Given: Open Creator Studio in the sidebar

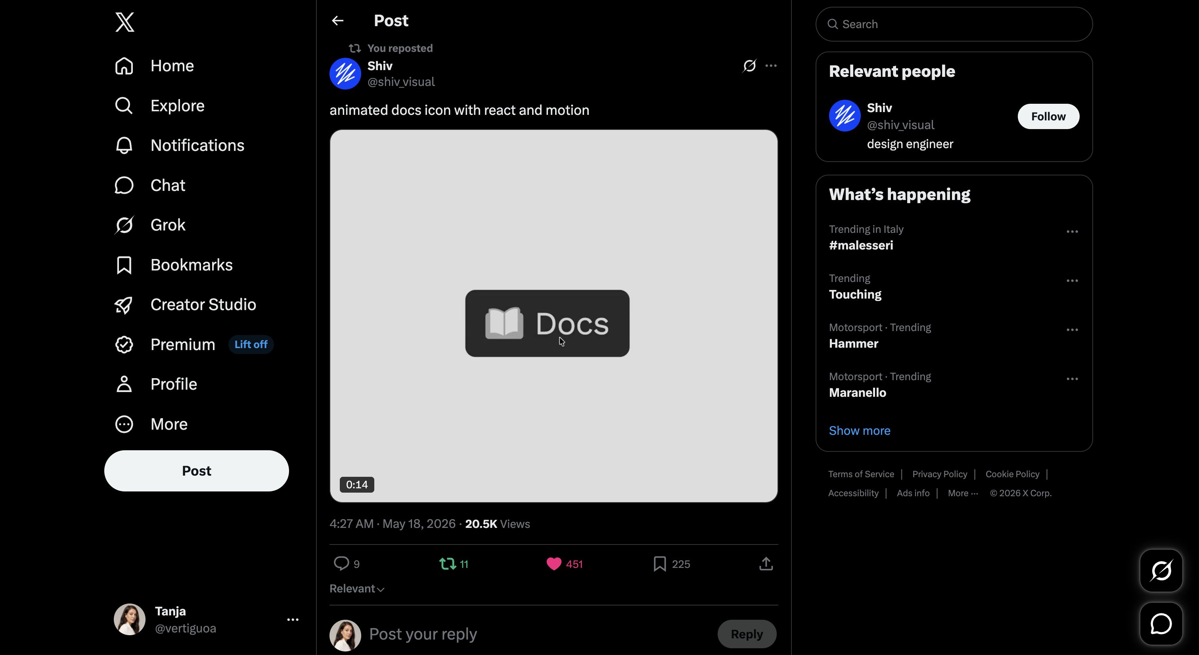Looking at the screenshot, I should (185, 305).
